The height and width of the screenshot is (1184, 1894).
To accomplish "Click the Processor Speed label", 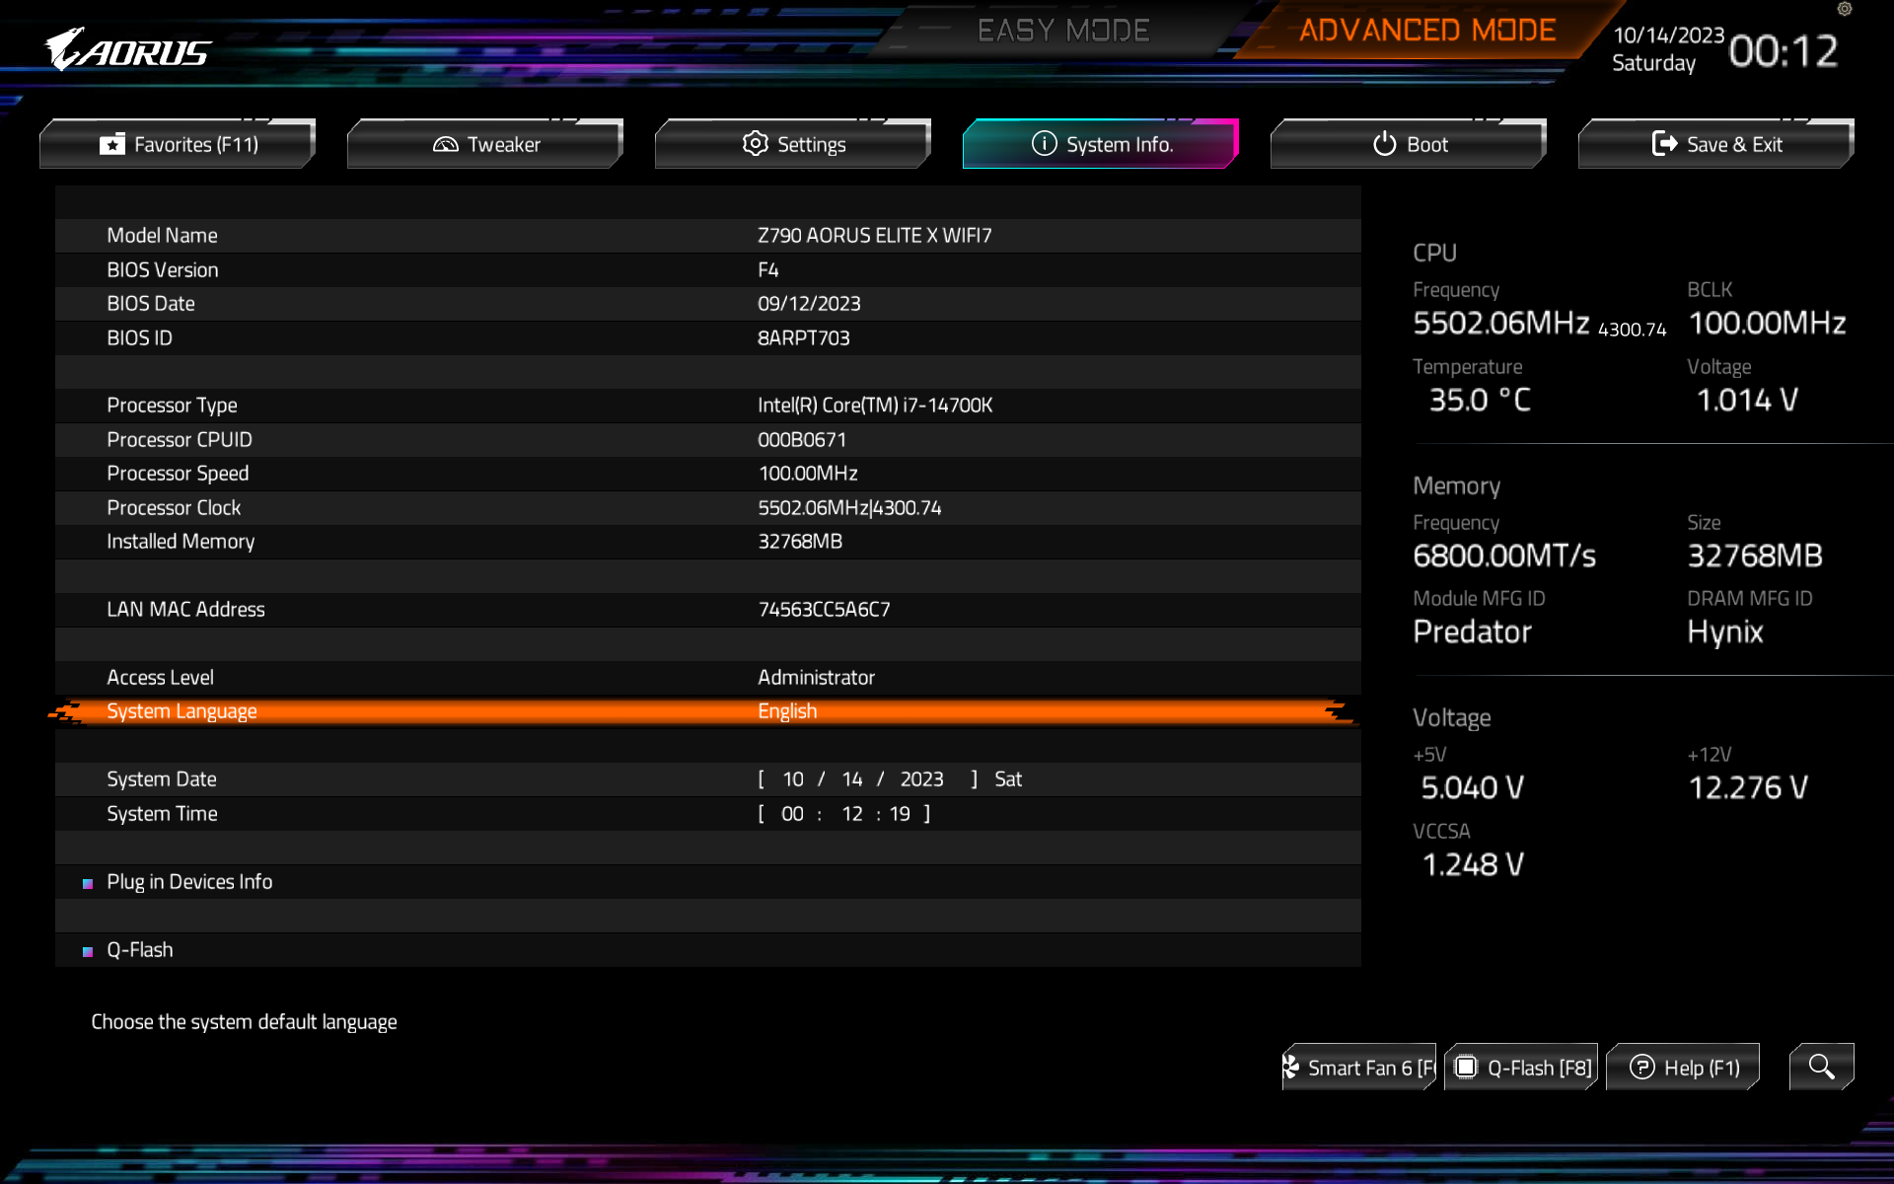I will [x=178, y=474].
